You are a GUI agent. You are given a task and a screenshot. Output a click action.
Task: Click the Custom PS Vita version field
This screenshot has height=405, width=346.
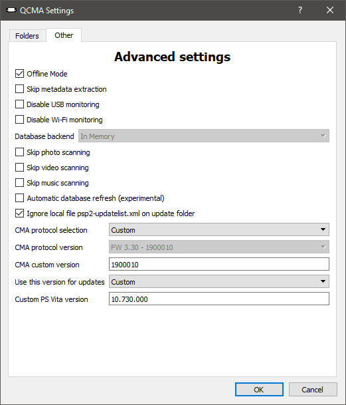pyautogui.click(x=219, y=299)
